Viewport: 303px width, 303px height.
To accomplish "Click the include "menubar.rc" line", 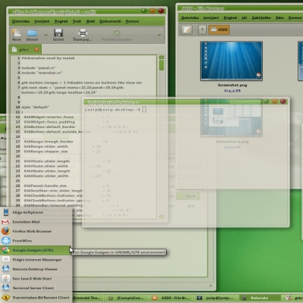I will (x=42, y=73).
